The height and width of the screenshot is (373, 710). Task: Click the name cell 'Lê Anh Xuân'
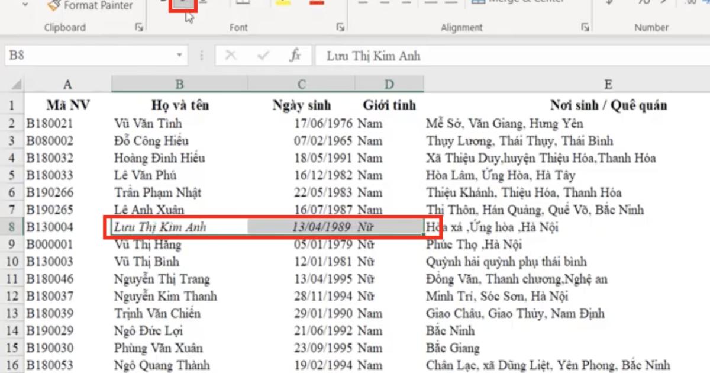[x=179, y=210]
